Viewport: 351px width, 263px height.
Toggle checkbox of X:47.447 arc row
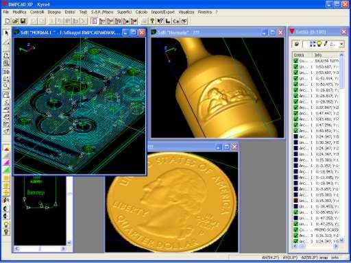tap(295, 113)
